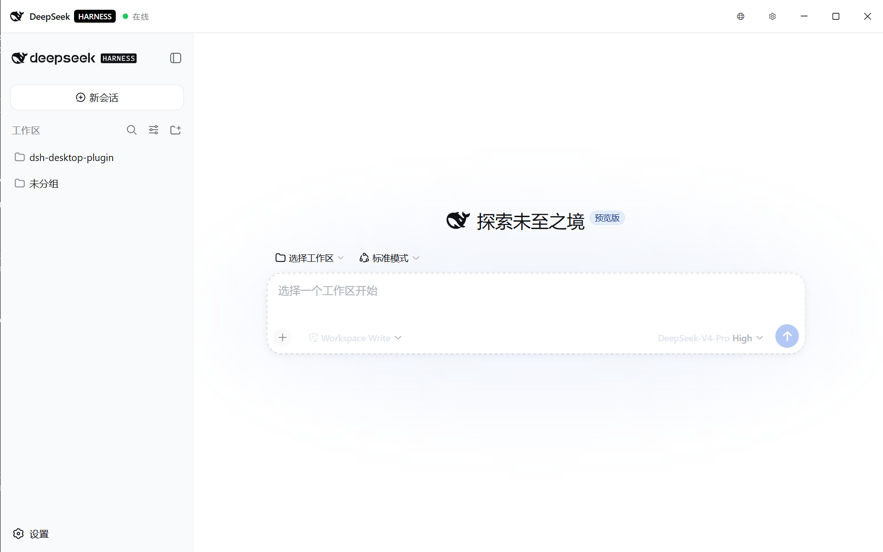Viewport: 883px width, 552px height.
Task: Open the 未分组 folder
Action: tap(97, 184)
